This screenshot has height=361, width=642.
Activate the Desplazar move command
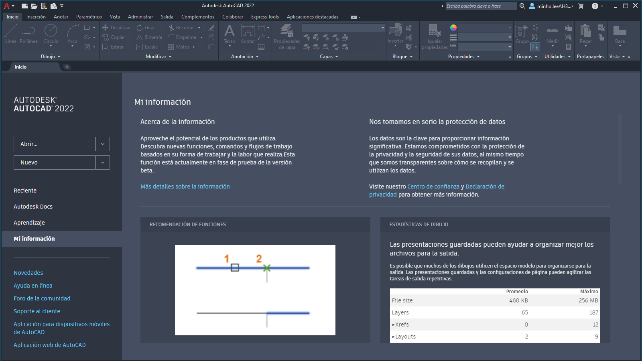click(116, 28)
